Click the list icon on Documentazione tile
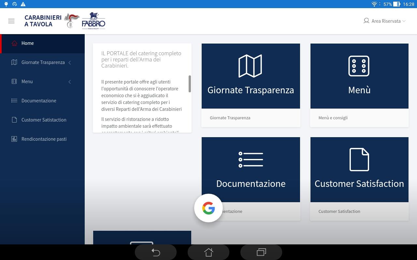The image size is (417, 260). [251, 160]
